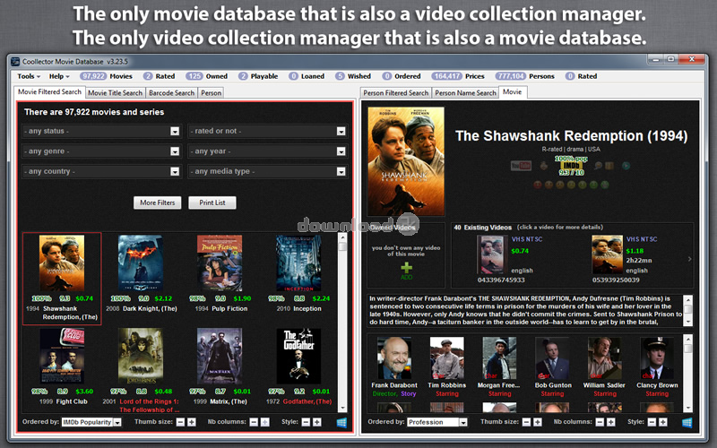717x448 pixels.
Task: Click the 0 Loaned counter
Action: click(307, 76)
